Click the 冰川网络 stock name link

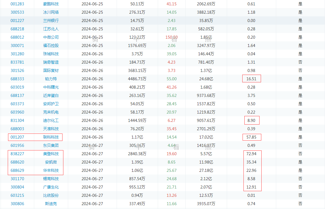(x=51, y=12)
